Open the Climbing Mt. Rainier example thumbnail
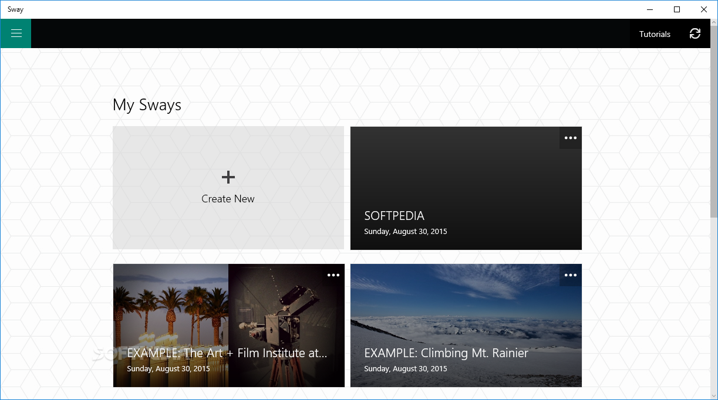The image size is (718, 400). pyautogui.click(x=466, y=326)
